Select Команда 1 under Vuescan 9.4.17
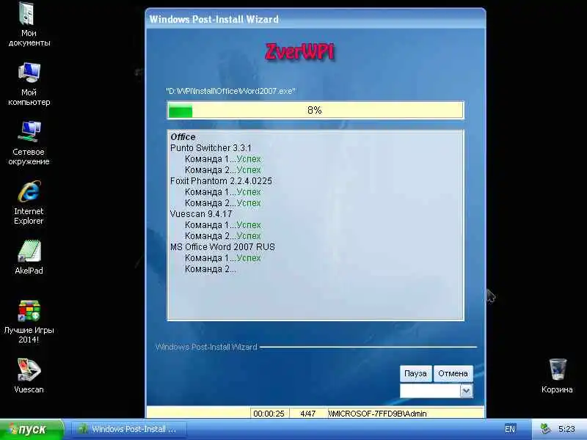The height and width of the screenshot is (440, 587). [x=223, y=225]
